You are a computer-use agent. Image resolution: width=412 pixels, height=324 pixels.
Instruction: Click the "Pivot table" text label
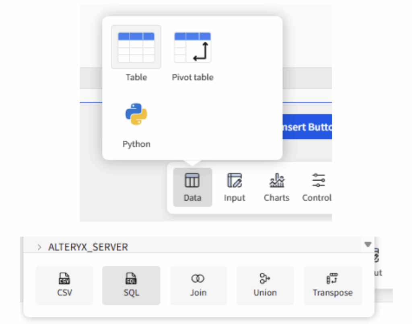[x=192, y=78]
